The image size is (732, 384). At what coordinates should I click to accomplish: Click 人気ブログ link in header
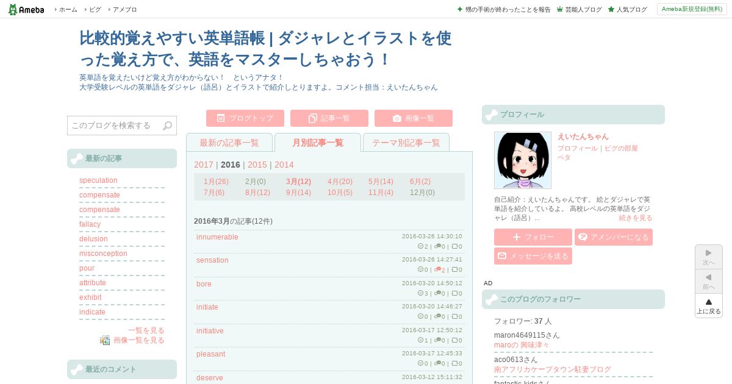[632, 10]
